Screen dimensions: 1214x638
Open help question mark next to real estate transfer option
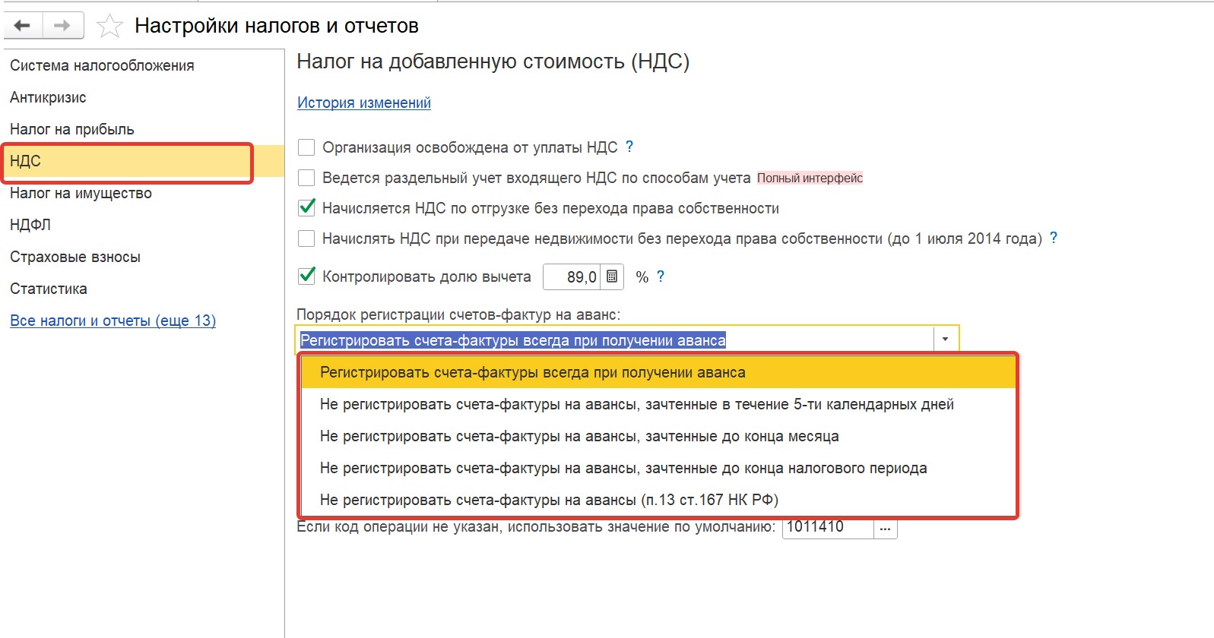[1054, 238]
